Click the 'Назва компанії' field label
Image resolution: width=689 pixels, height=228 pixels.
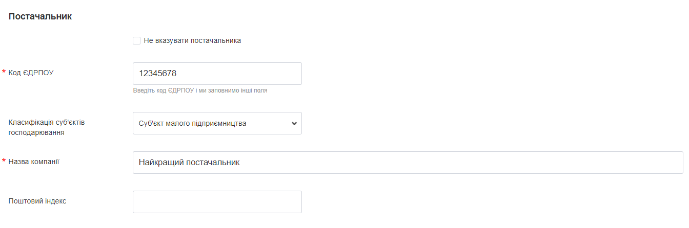click(x=34, y=162)
